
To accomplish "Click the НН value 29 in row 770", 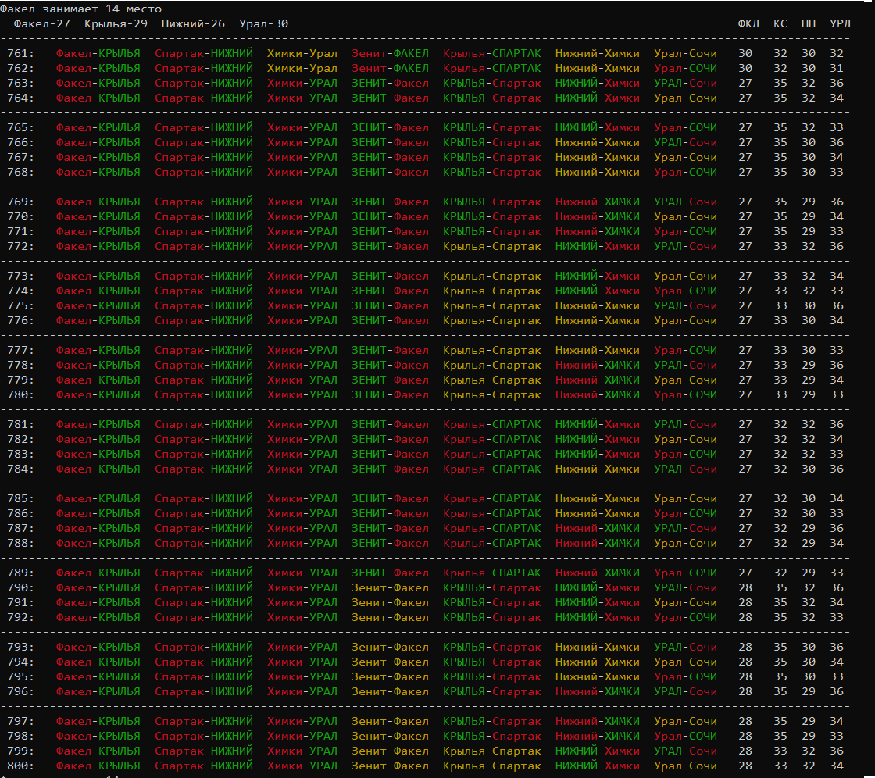I will [x=809, y=216].
